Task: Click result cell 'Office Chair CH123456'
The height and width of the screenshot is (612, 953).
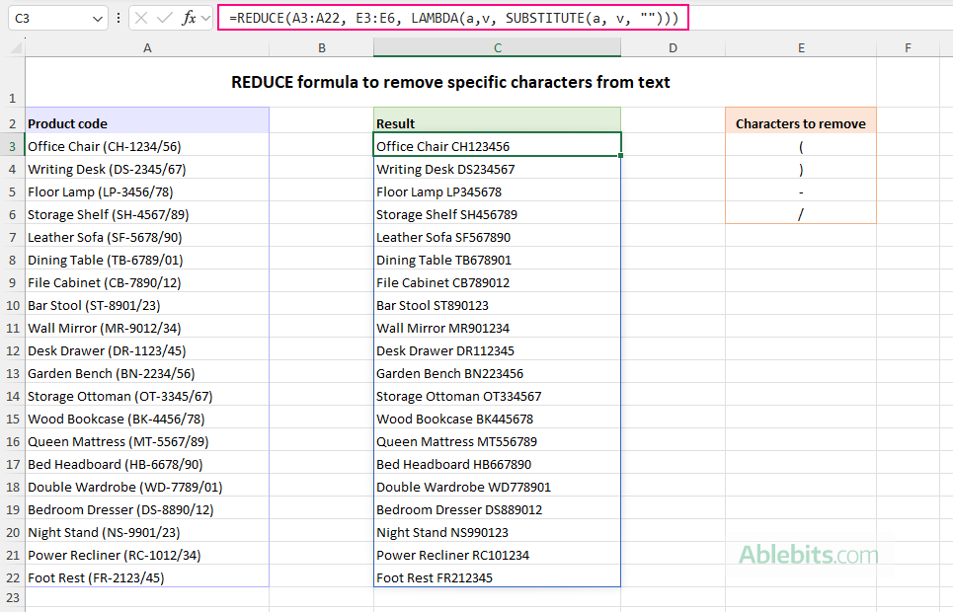Action: [x=497, y=146]
